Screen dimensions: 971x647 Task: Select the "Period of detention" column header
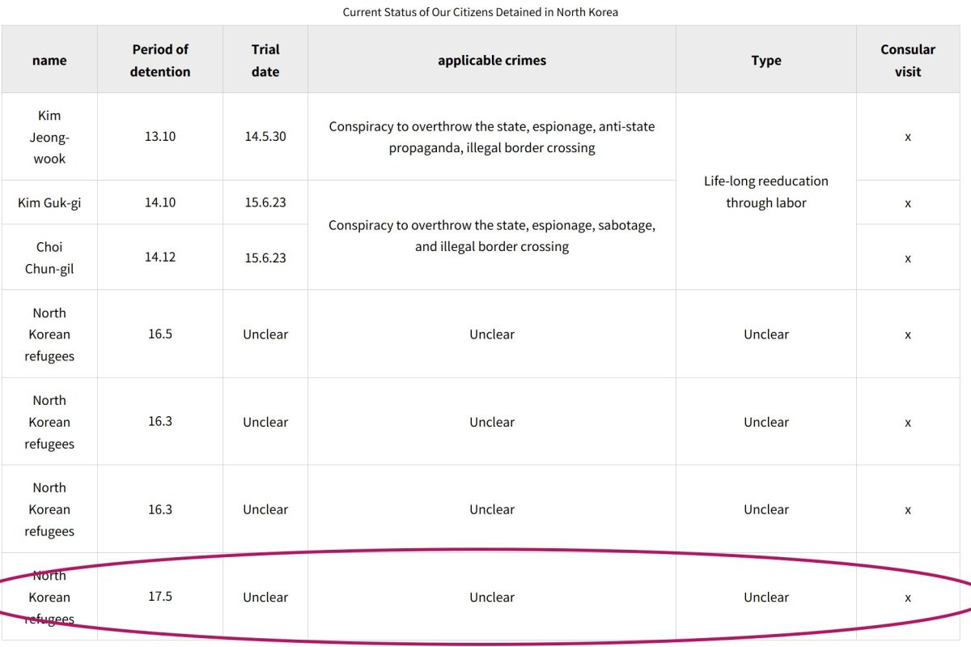click(160, 61)
